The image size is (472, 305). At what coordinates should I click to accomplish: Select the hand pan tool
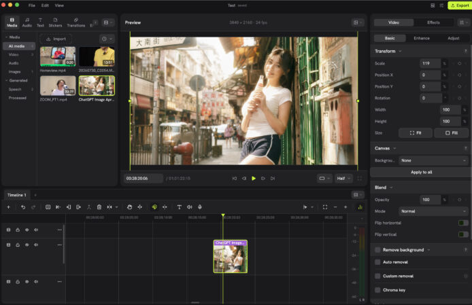(x=130, y=207)
